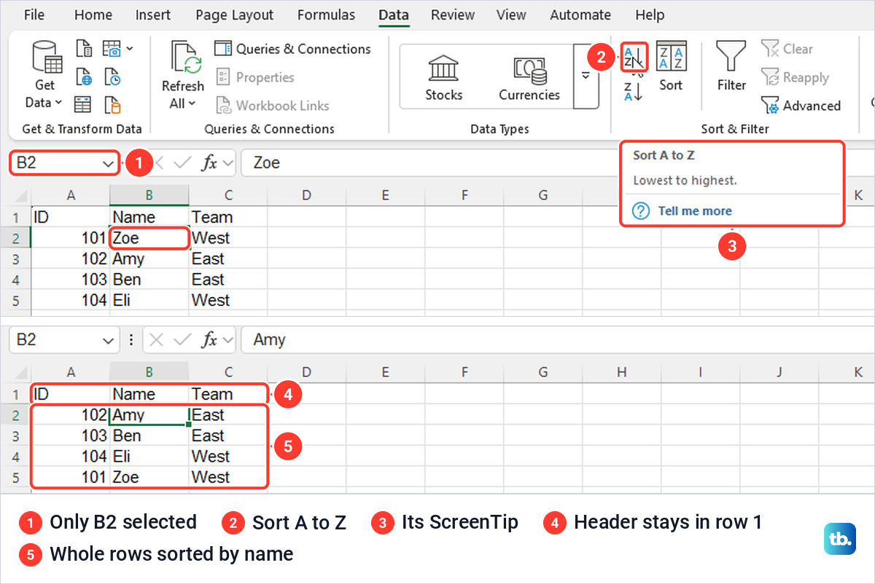Click the fx Insert Function icon beside Zoe

[210, 163]
